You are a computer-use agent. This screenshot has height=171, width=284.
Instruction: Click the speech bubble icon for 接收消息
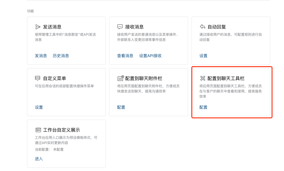click(120, 27)
